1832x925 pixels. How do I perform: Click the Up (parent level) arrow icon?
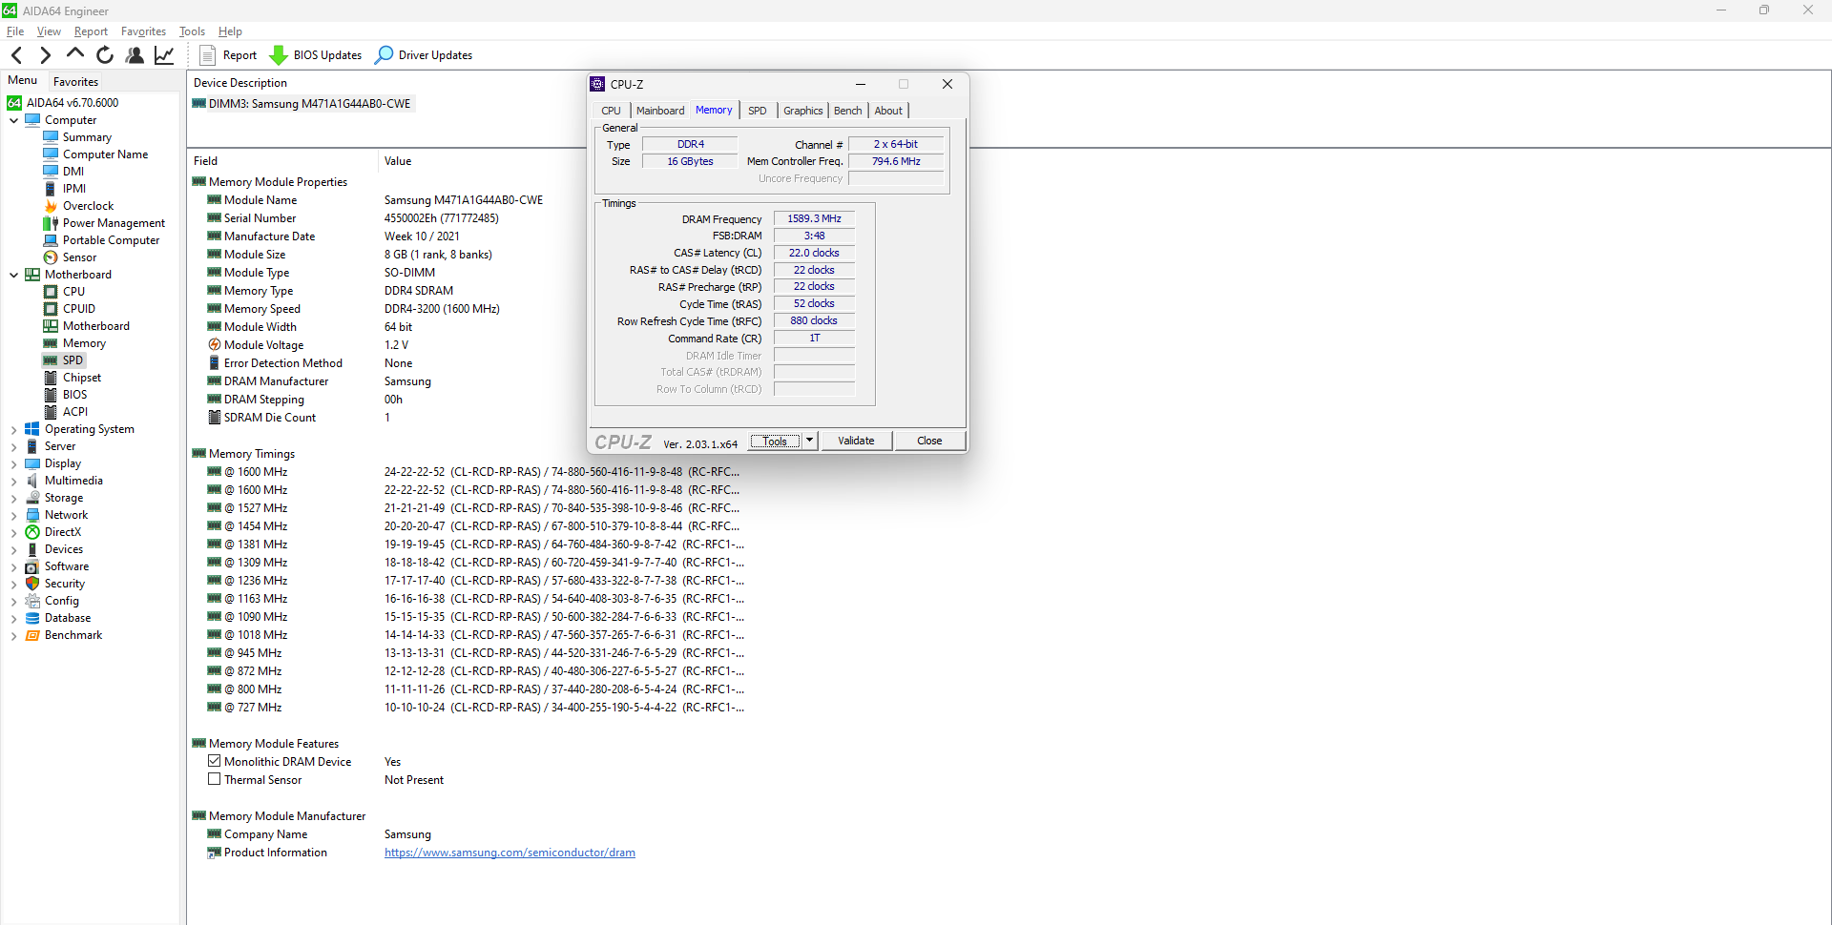[x=75, y=54]
